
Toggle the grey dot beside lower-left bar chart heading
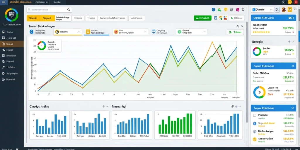(x=103, y=106)
